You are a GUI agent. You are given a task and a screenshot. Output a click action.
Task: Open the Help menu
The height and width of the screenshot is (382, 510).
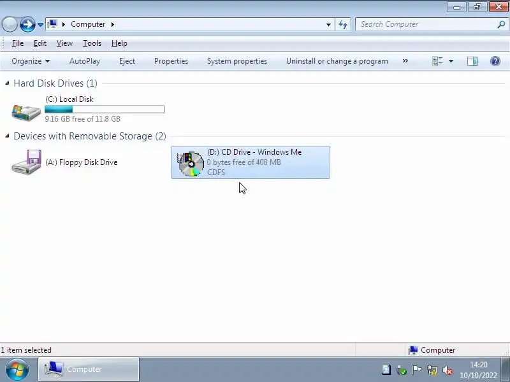click(x=119, y=43)
